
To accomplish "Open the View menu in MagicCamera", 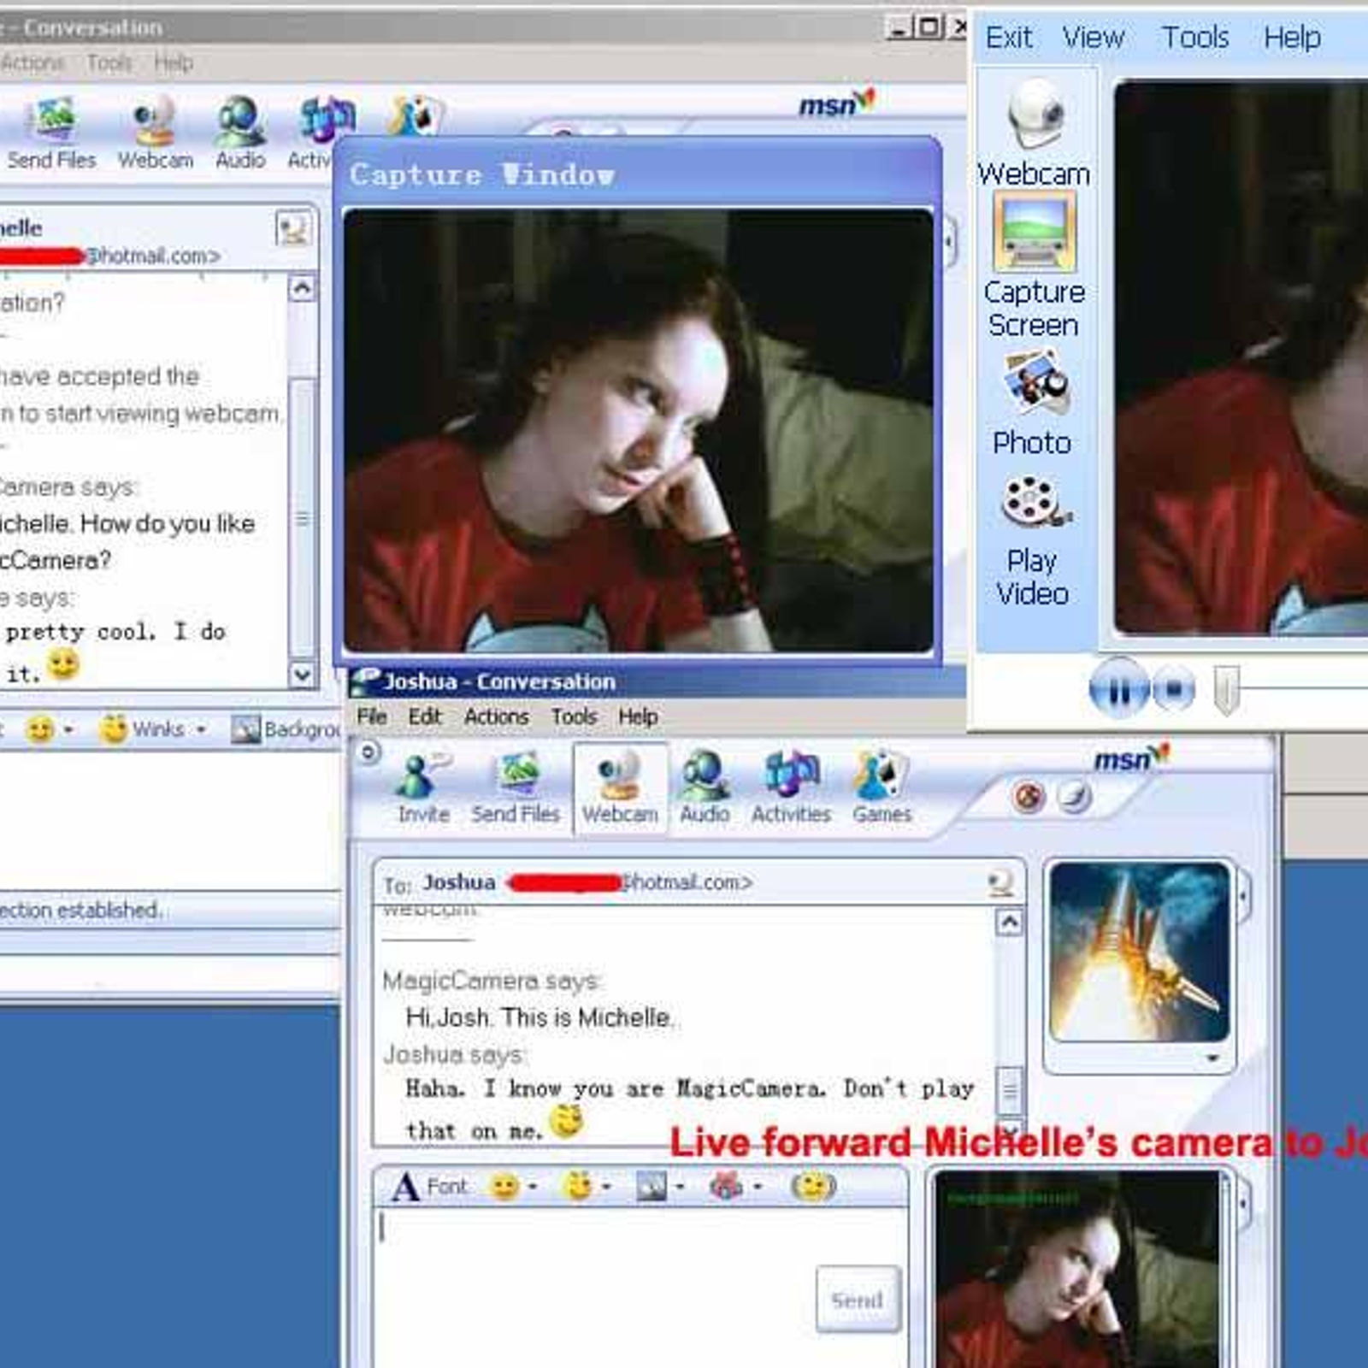I will (1093, 38).
